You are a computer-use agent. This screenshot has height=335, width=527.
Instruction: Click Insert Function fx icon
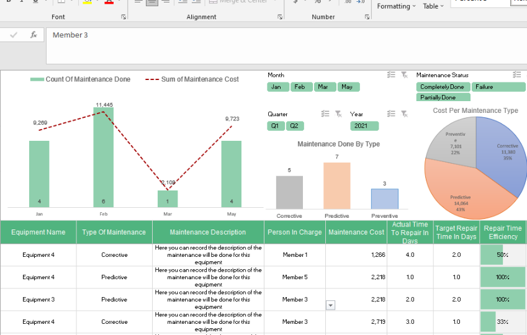(34, 35)
